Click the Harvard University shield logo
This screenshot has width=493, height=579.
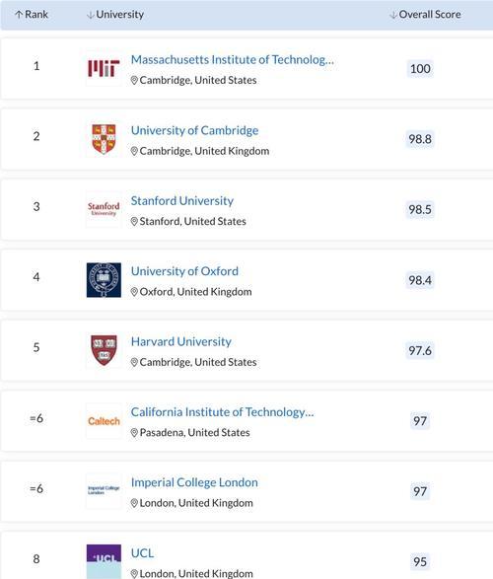point(104,350)
